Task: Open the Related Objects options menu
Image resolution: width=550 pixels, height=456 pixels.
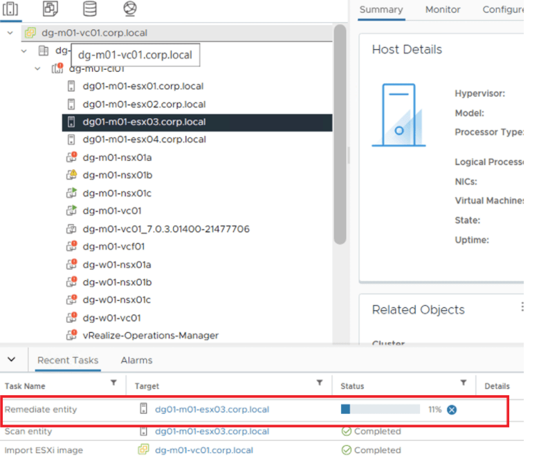Action: (522, 307)
